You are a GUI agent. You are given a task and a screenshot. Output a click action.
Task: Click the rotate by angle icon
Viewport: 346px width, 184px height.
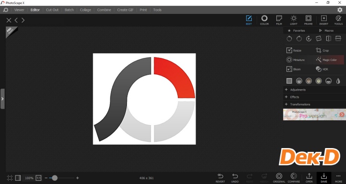[309, 39]
